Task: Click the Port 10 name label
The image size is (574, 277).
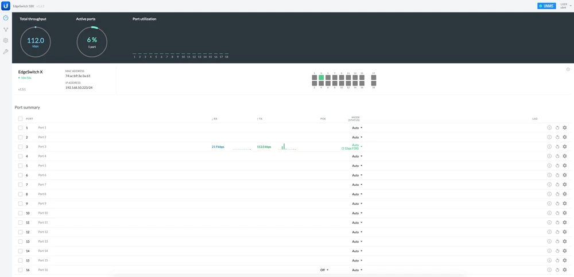Action: [x=43, y=213]
